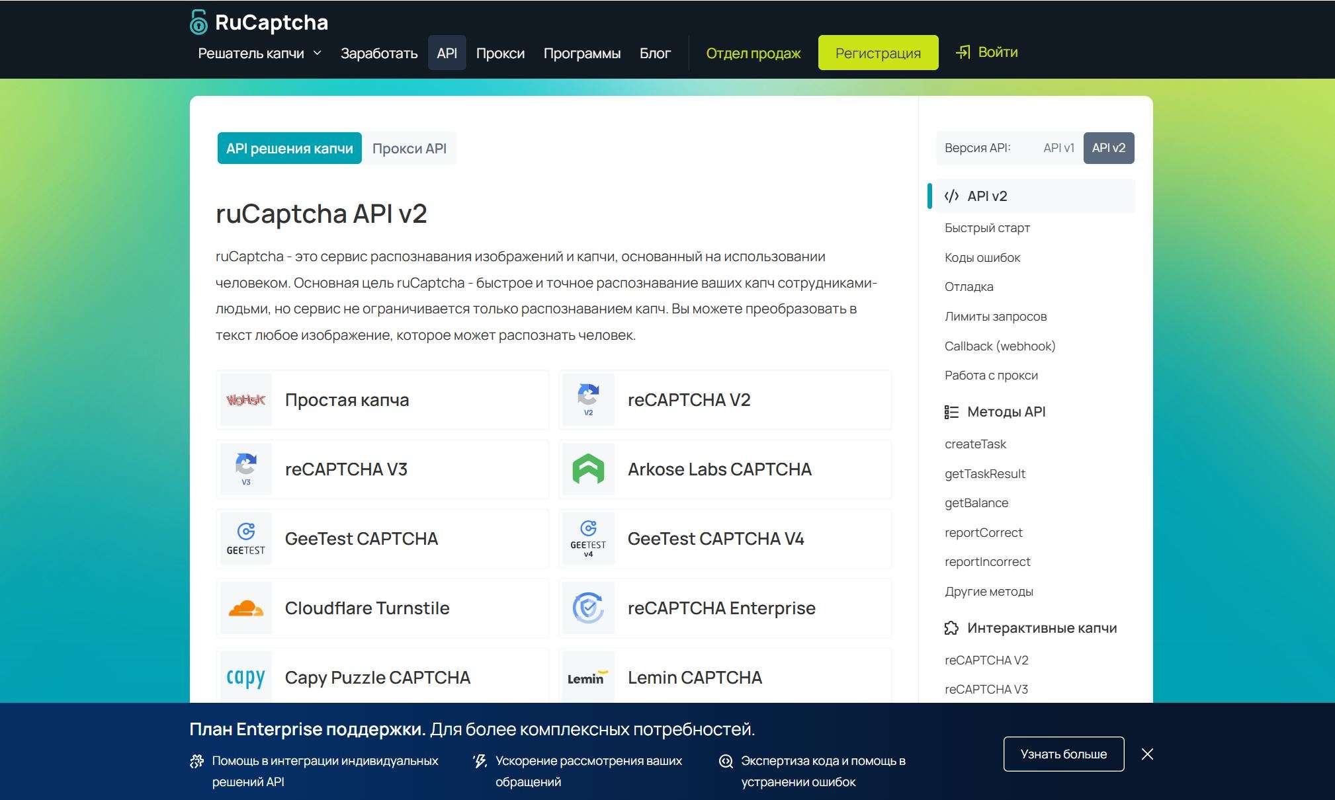Close the Enterprise support banner
The image size is (1335, 800).
click(1147, 754)
